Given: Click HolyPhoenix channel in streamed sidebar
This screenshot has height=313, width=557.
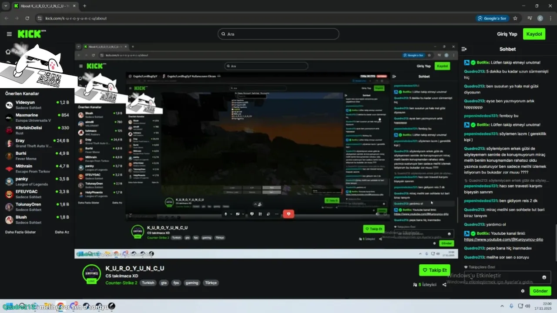Looking at the screenshot, I should (100, 193).
